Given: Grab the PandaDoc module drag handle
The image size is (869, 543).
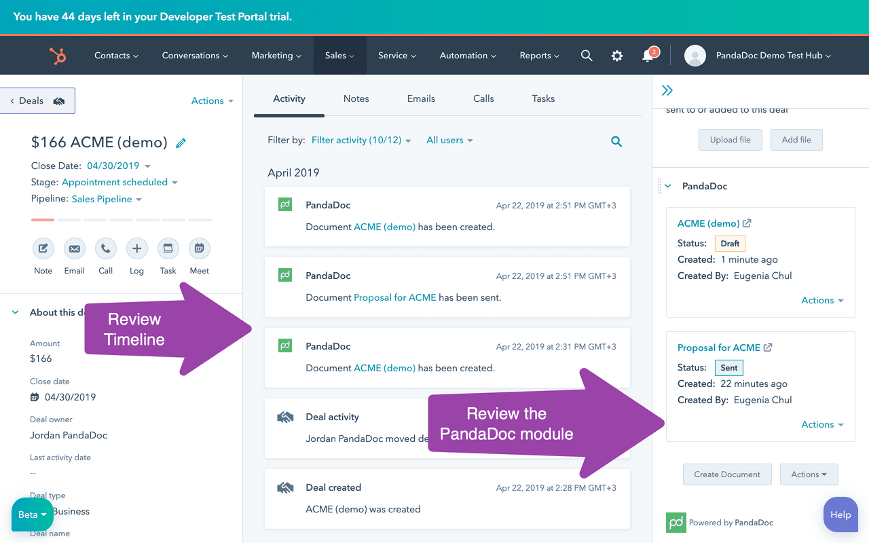Looking at the screenshot, I should pyautogui.click(x=659, y=186).
